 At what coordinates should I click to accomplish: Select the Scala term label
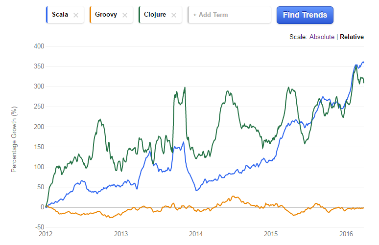click(x=60, y=15)
